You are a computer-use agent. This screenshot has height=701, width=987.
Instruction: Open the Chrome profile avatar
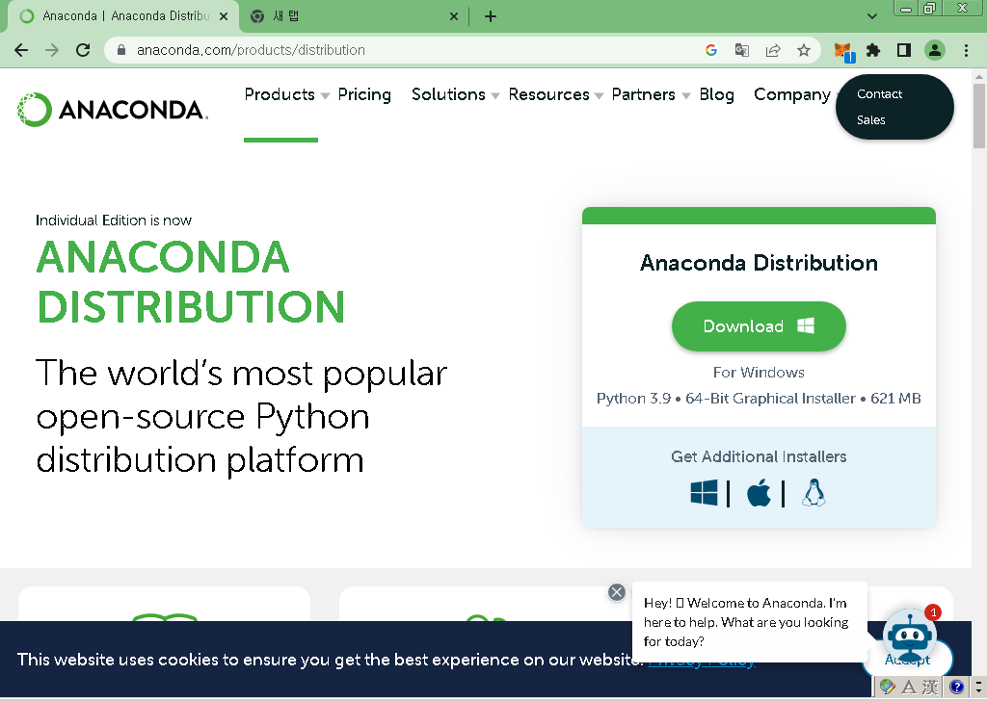(935, 50)
